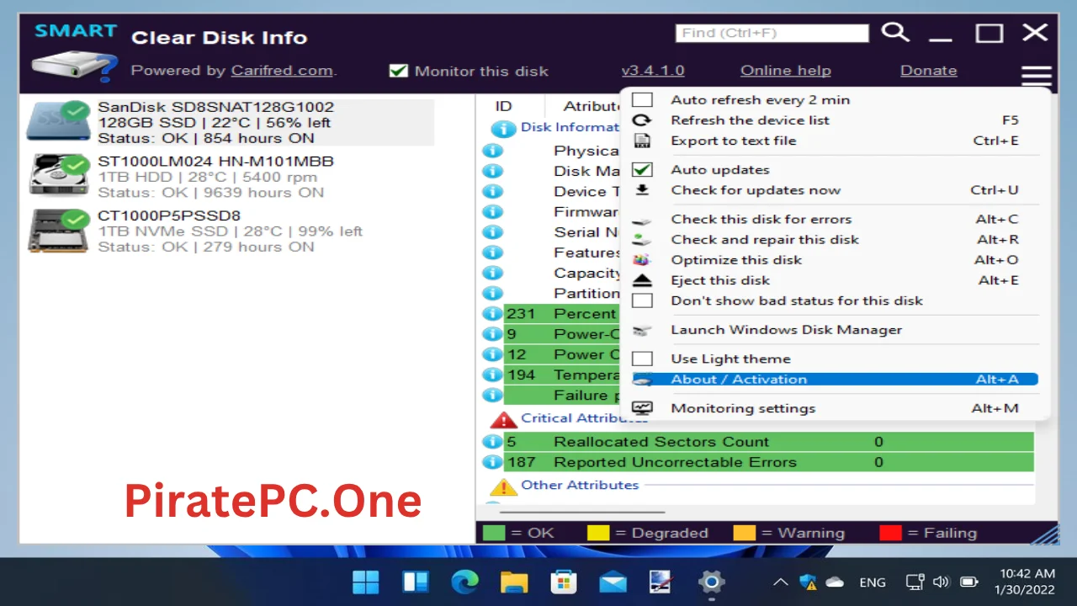Screen dimensions: 1077x606
Task: Select 'Status: OK | 9639 hours ON' text
Action: pos(210,193)
